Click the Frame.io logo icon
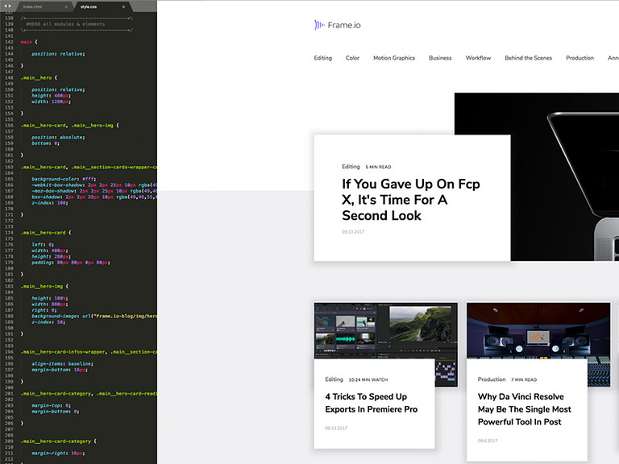 319,25
